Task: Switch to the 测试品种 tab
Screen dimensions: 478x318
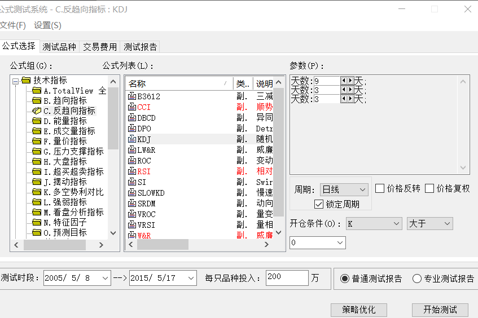Action: (59, 47)
